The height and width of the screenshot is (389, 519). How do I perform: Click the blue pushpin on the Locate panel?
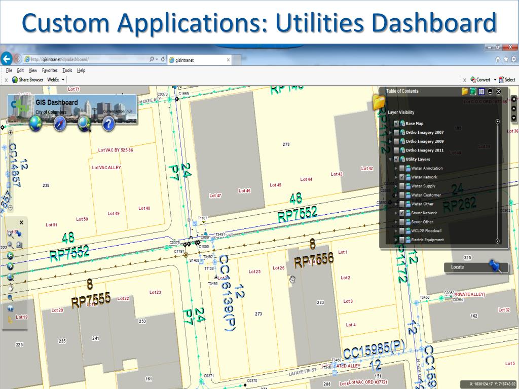[x=496, y=266]
